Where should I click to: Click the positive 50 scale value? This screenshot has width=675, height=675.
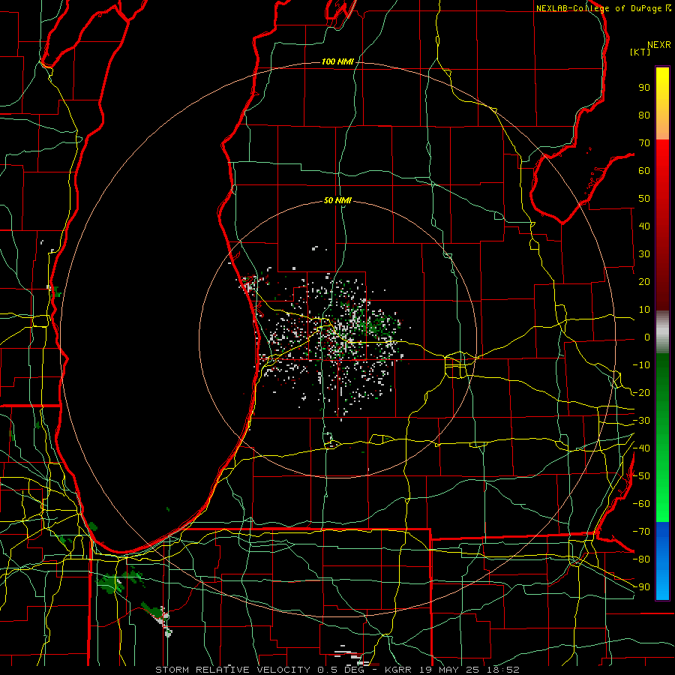(x=644, y=199)
